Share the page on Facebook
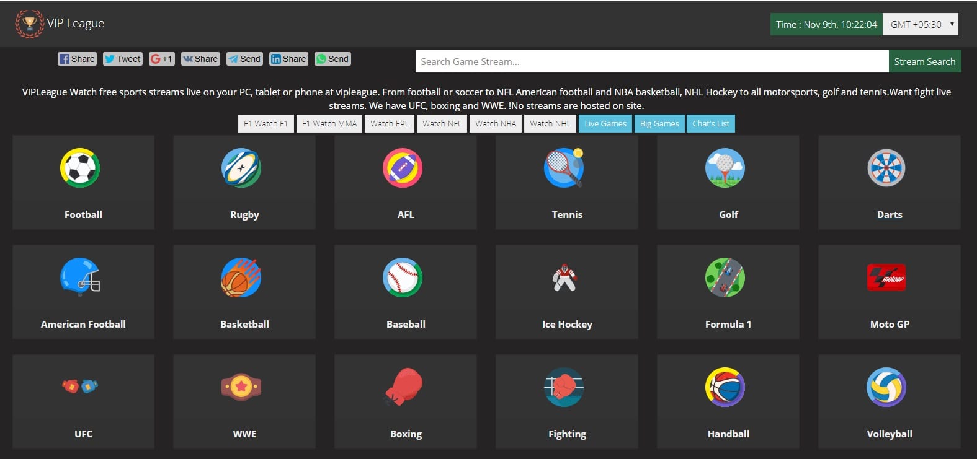This screenshot has width=977, height=459. (x=77, y=59)
